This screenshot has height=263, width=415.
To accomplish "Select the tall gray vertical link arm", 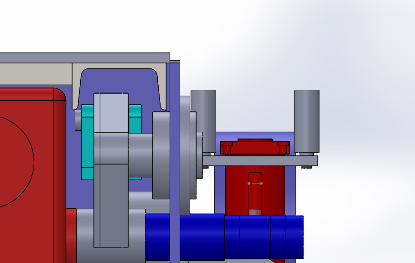I will click(x=111, y=170).
